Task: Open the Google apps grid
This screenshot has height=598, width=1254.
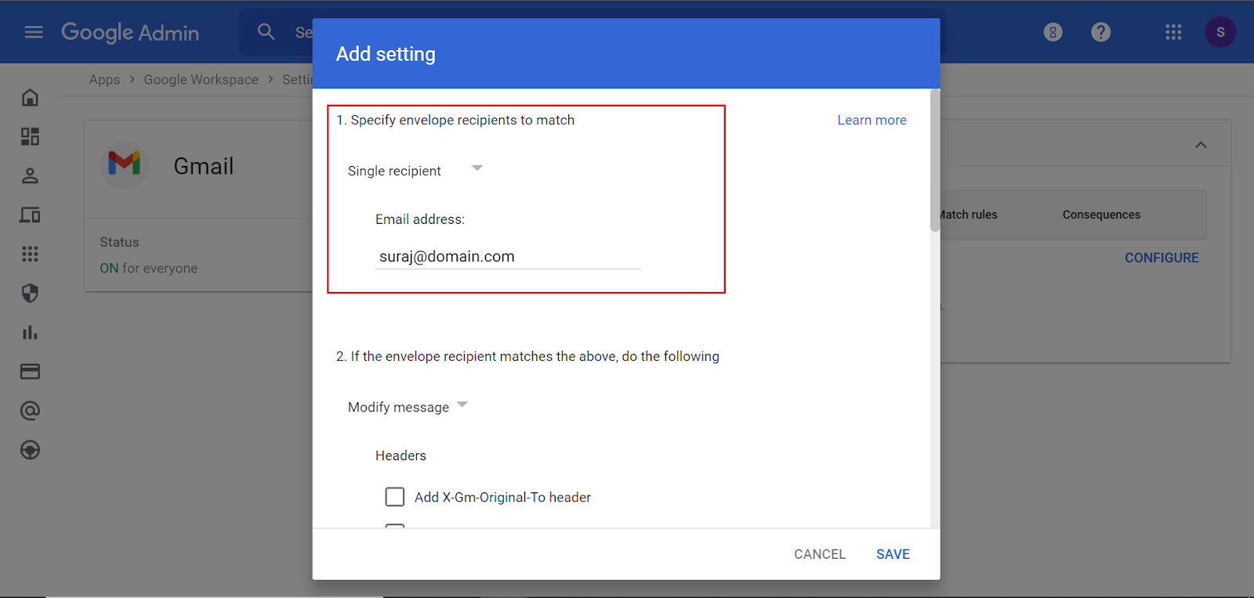Action: tap(1173, 32)
